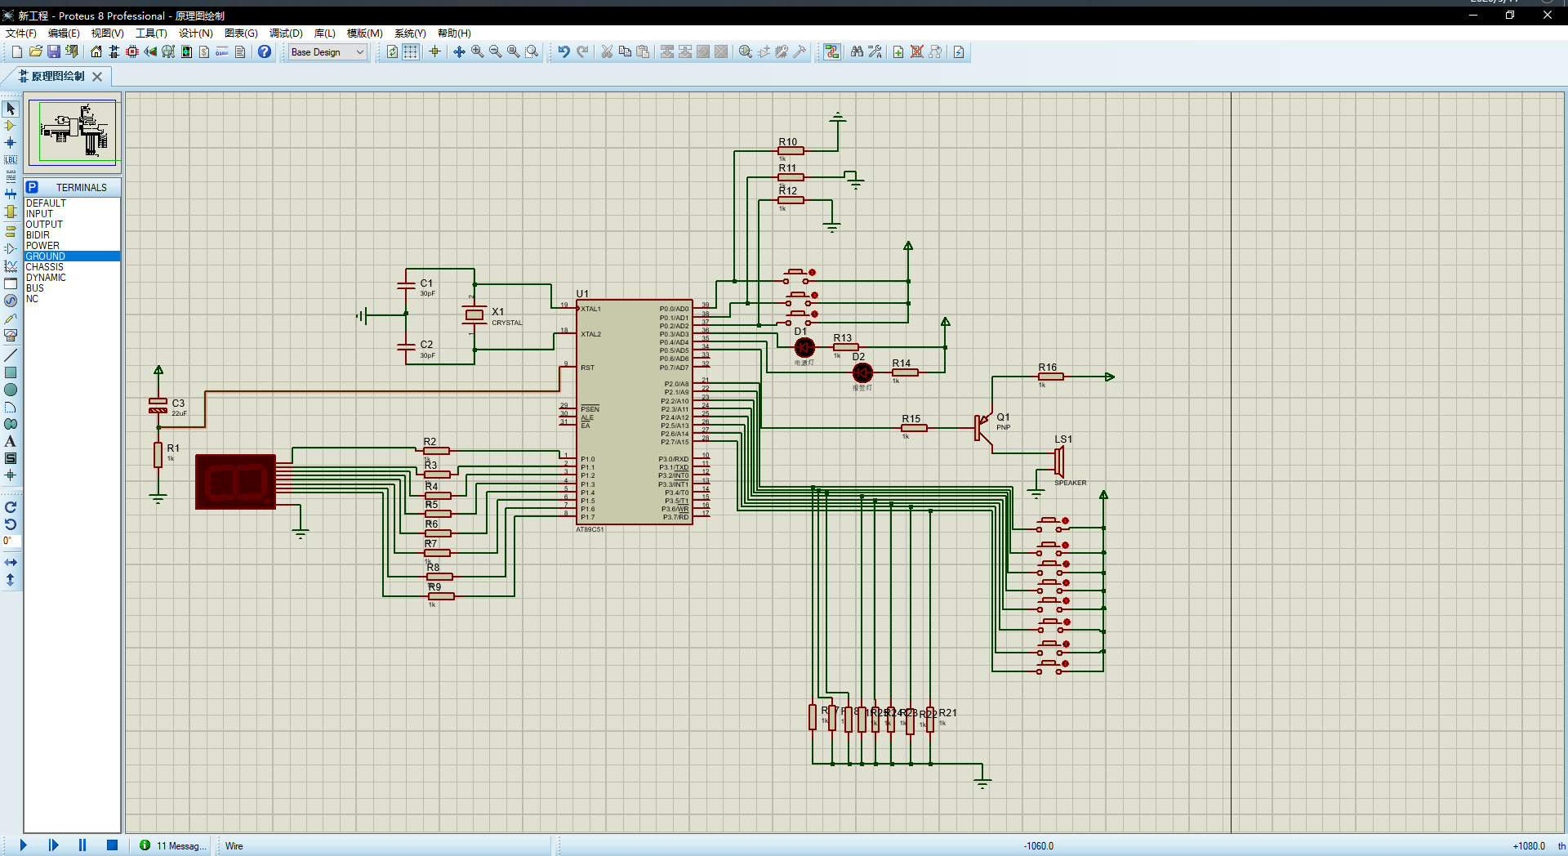Image resolution: width=1568 pixels, height=856 pixels.
Task: Select the Selection Mode arrow tool
Action: [x=11, y=109]
